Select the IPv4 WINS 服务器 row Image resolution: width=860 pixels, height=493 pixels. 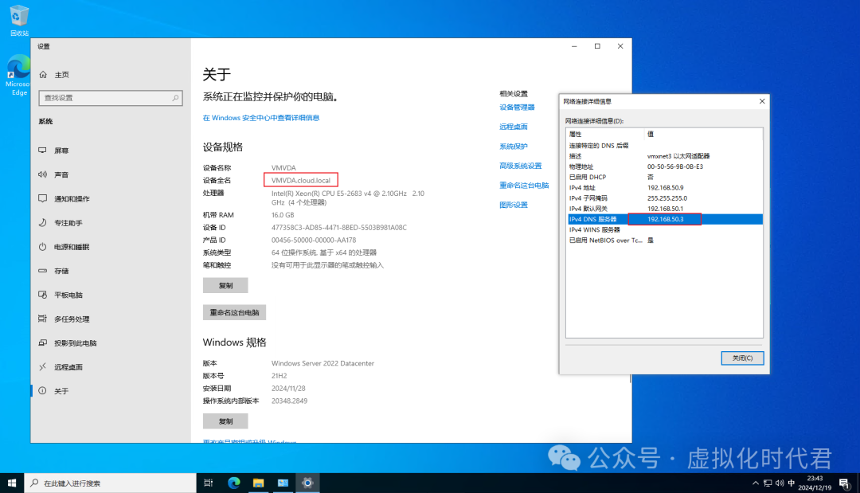pos(664,229)
